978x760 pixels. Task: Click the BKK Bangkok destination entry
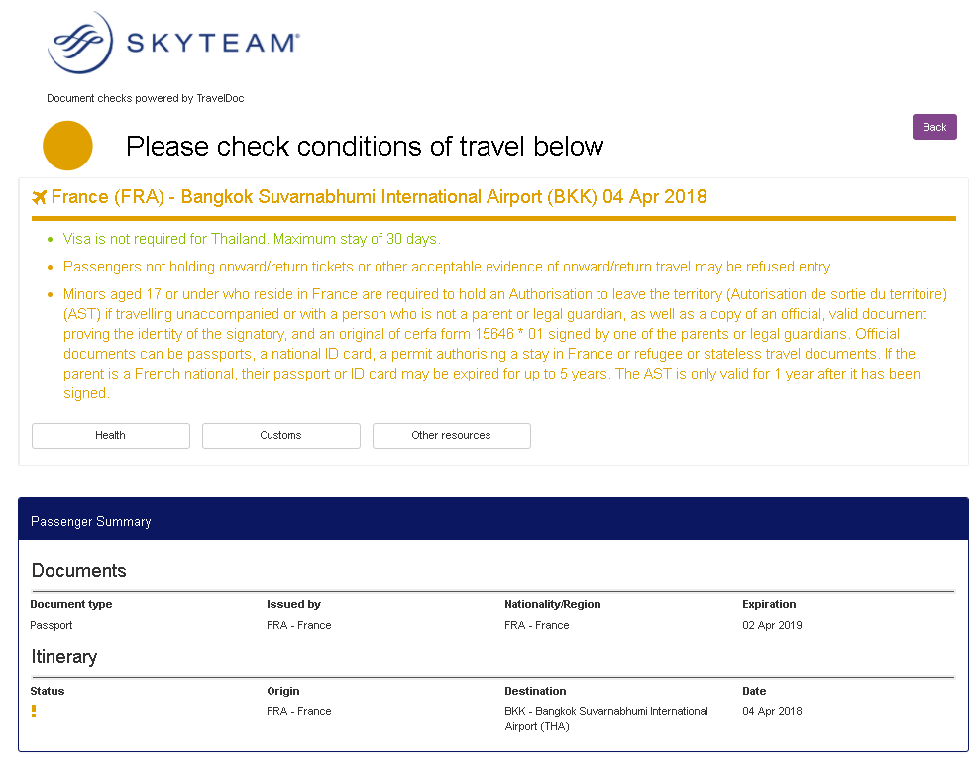tap(605, 718)
